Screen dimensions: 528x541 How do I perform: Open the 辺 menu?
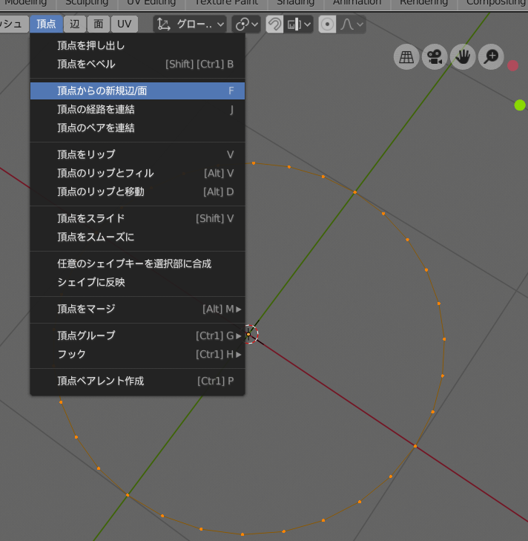[75, 24]
